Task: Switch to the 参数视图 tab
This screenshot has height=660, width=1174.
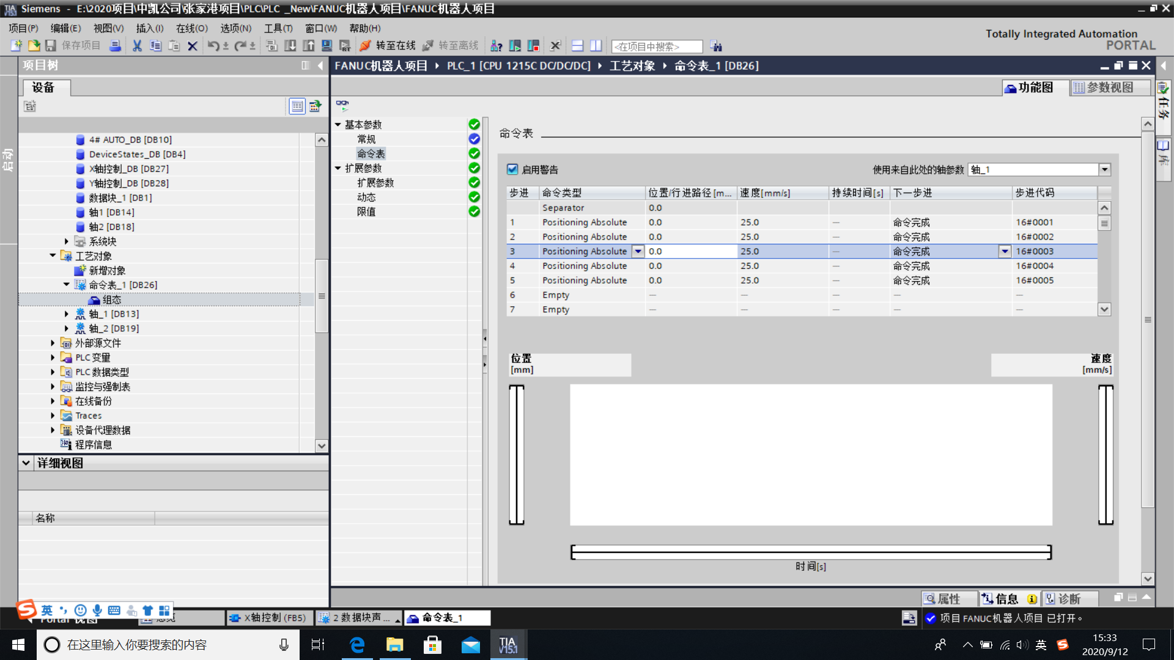Action: pos(1109,87)
